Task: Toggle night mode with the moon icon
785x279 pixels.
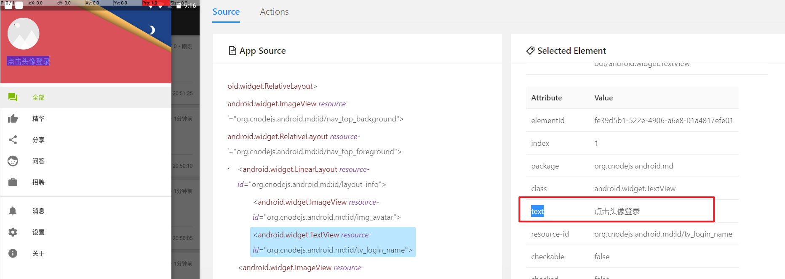Action: [x=152, y=30]
